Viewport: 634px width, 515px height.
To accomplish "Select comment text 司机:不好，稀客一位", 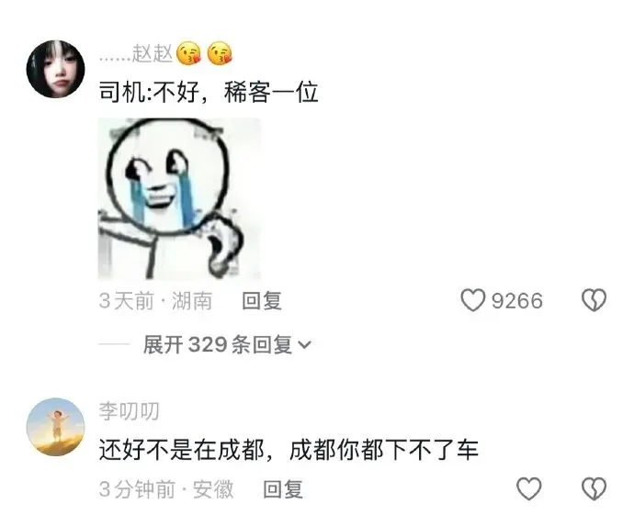I will 209,93.
